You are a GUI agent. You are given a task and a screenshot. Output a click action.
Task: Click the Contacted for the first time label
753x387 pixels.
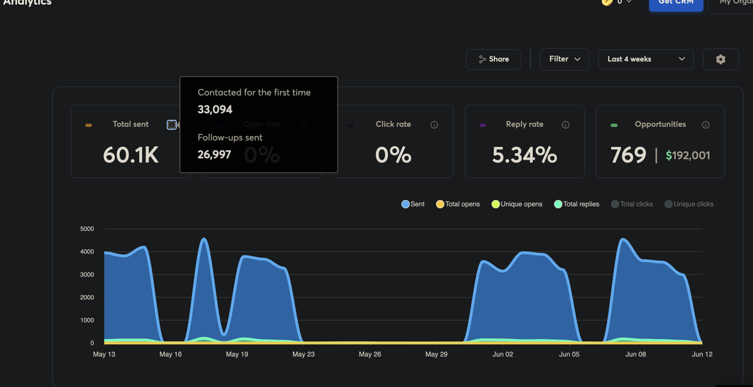254,92
